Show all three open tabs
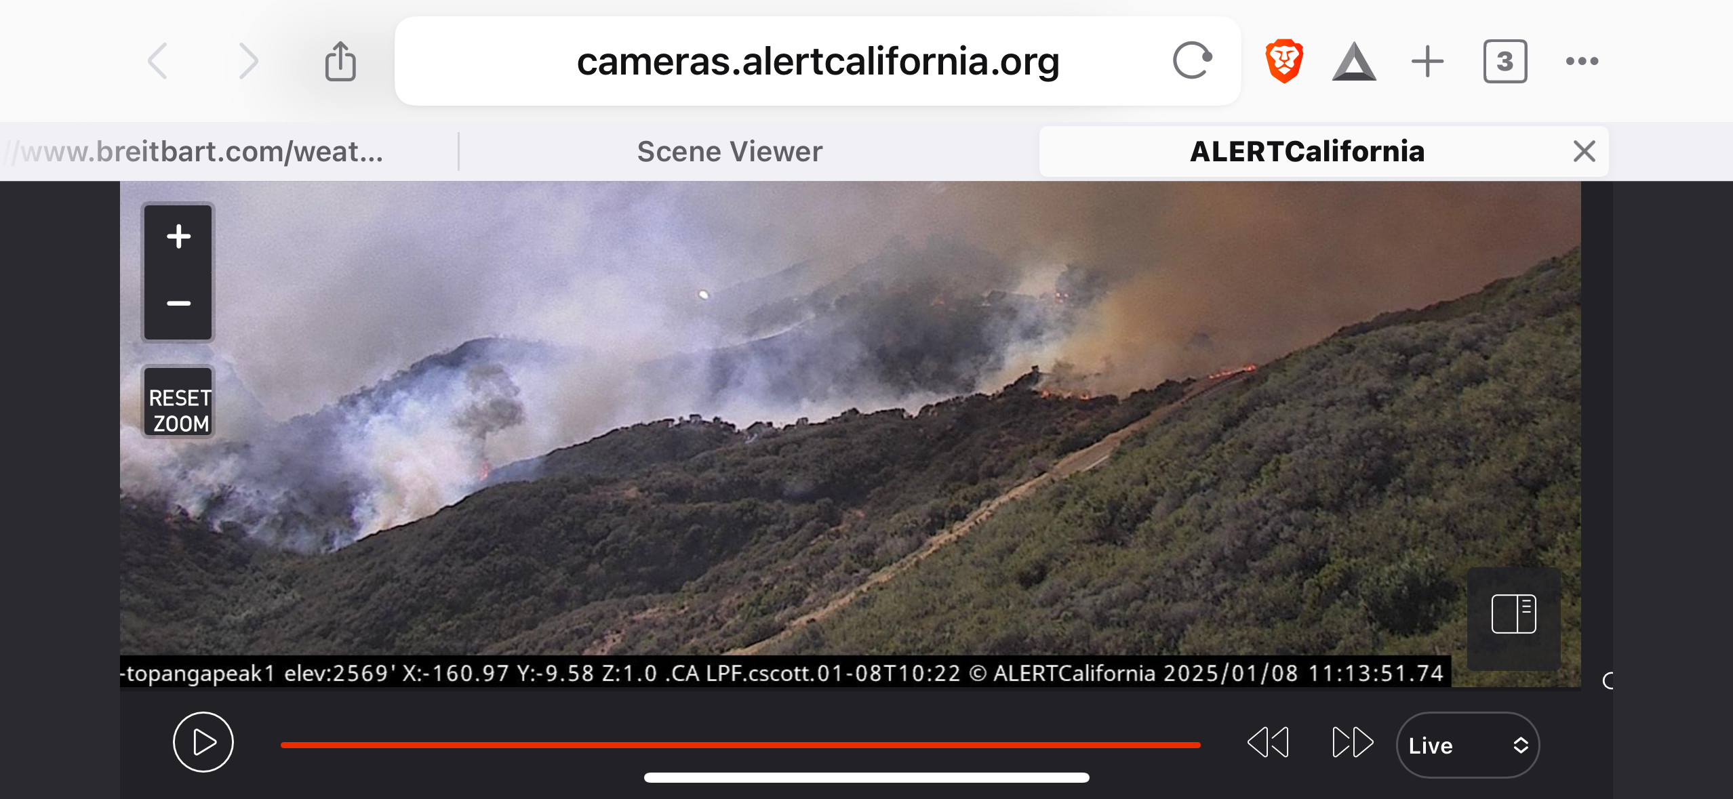 pyautogui.click(x=1505, y=62)
